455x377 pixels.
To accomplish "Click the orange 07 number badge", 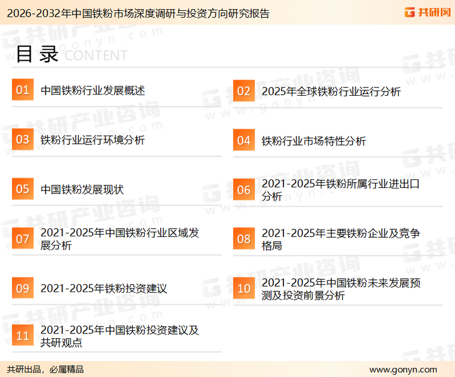I will click(x=22, y=238).
